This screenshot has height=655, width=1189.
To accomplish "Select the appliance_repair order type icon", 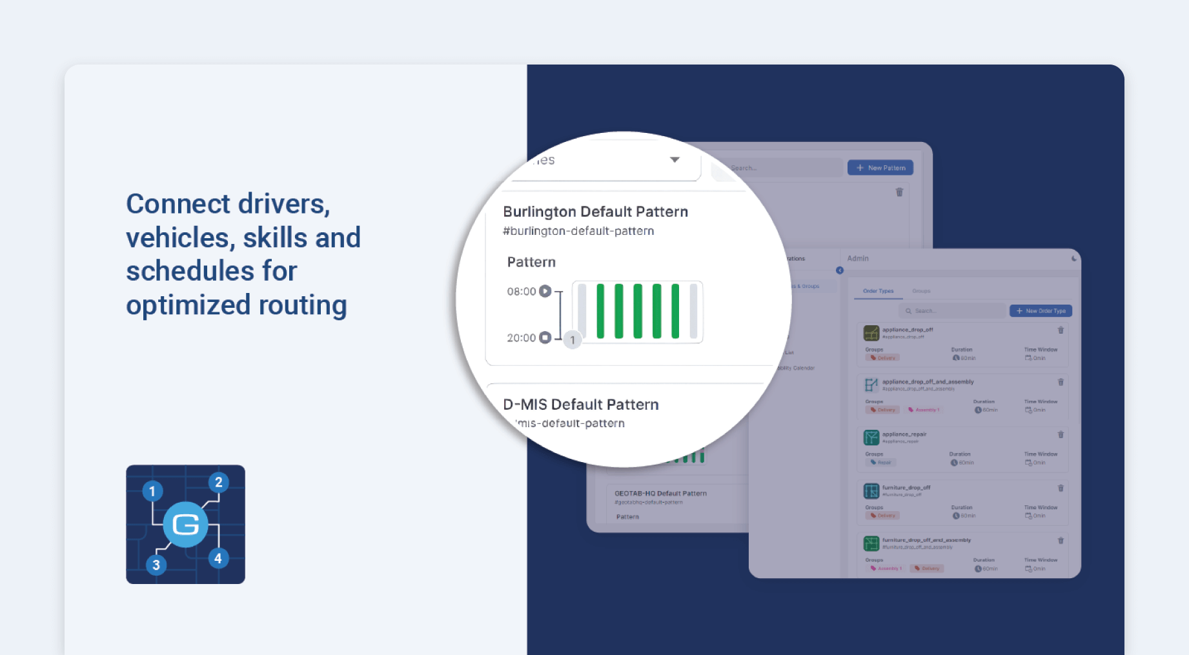I will pyautogui.click(x=871, y=437).
